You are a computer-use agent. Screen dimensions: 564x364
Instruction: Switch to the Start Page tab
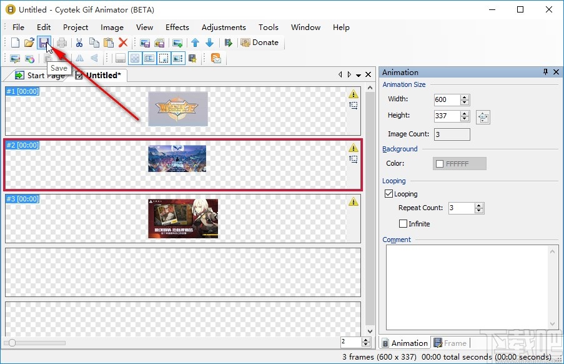tap(39, 75)
